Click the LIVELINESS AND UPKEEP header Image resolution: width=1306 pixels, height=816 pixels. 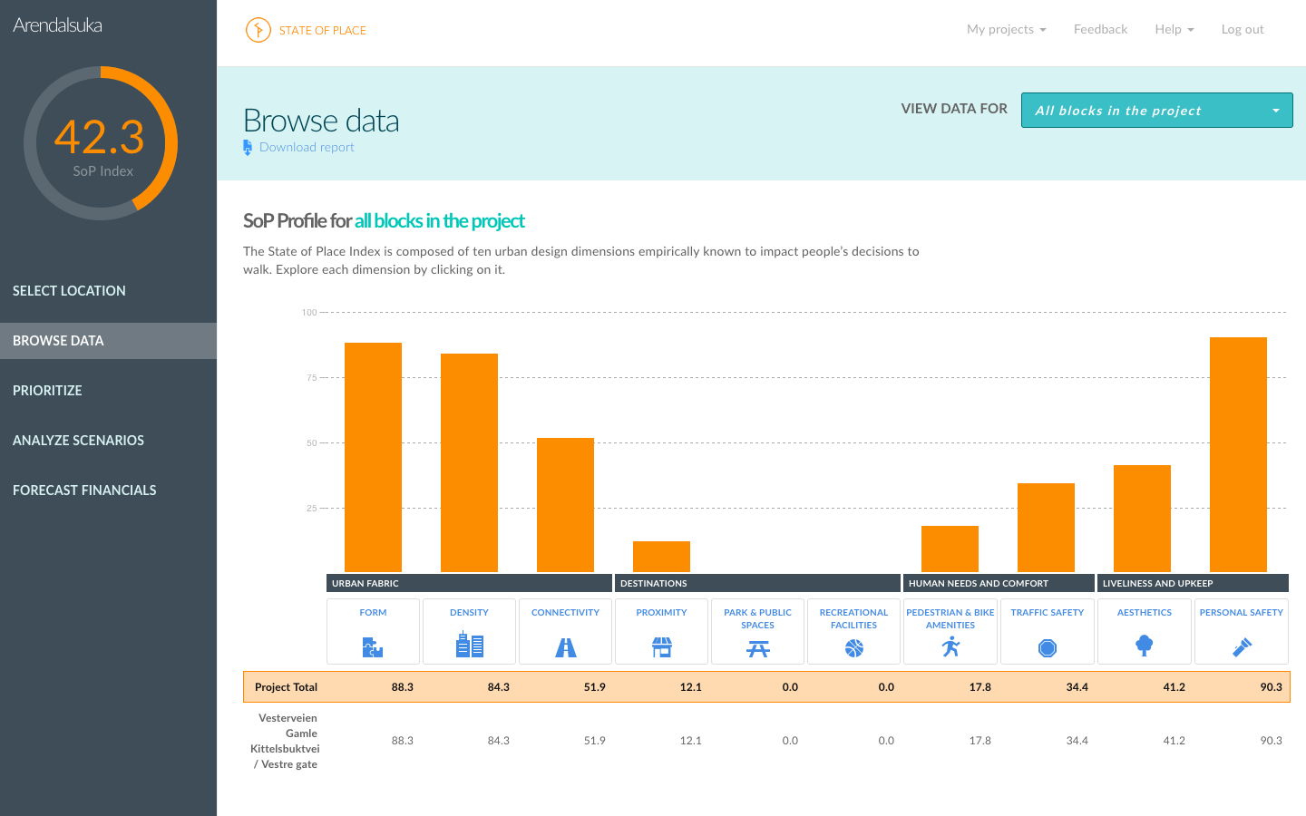click(1193, 583)
